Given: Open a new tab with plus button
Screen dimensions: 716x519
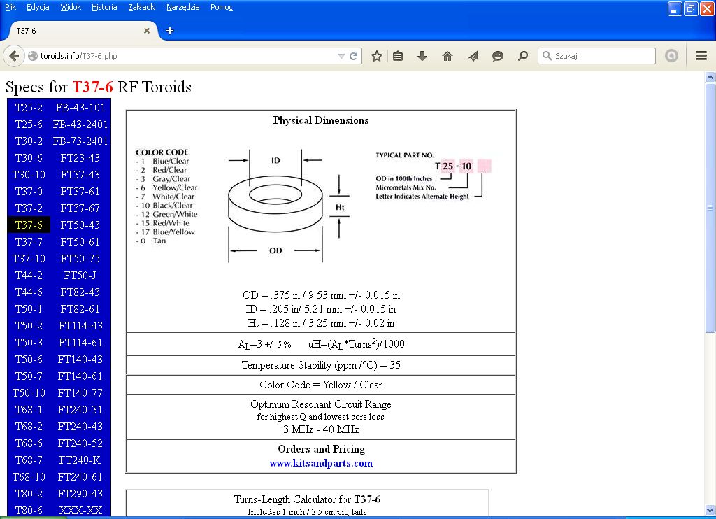Looking at the screenshot, I should (x=170, y=31).
